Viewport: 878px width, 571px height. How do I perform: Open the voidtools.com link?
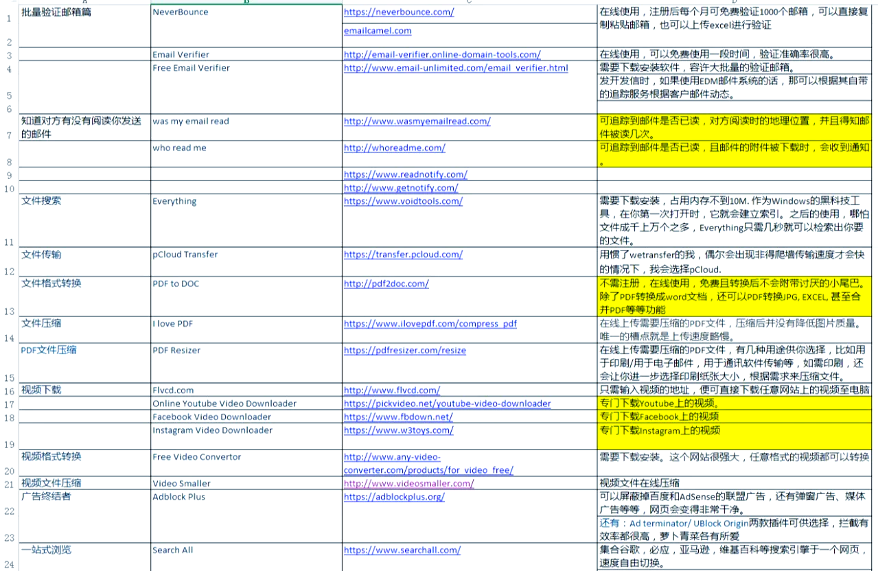[x=403, y=202]
